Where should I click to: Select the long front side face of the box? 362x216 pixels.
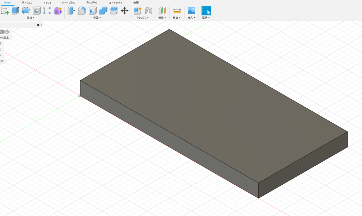(169, 140)
